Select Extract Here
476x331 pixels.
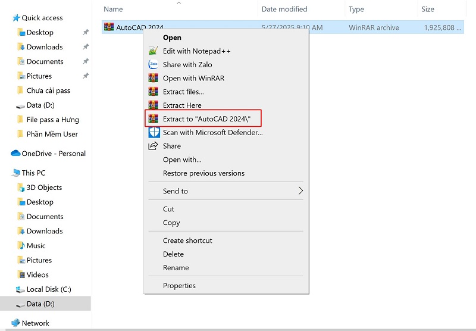point(182,105)
